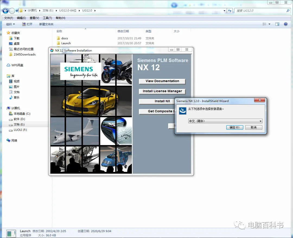Open the view options dropdown arrow

pos(269,24)
